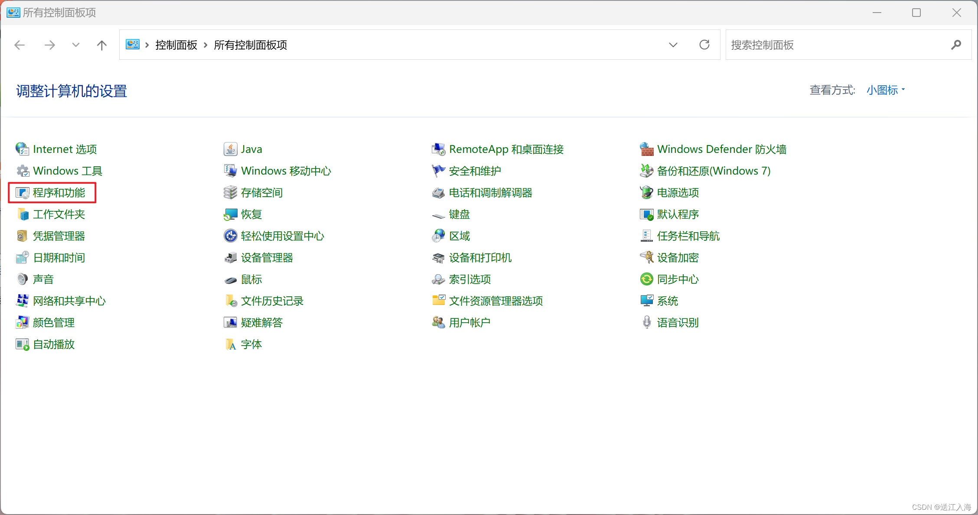Open the Java control panel item

pyautogui.click(x=251, y=149)
